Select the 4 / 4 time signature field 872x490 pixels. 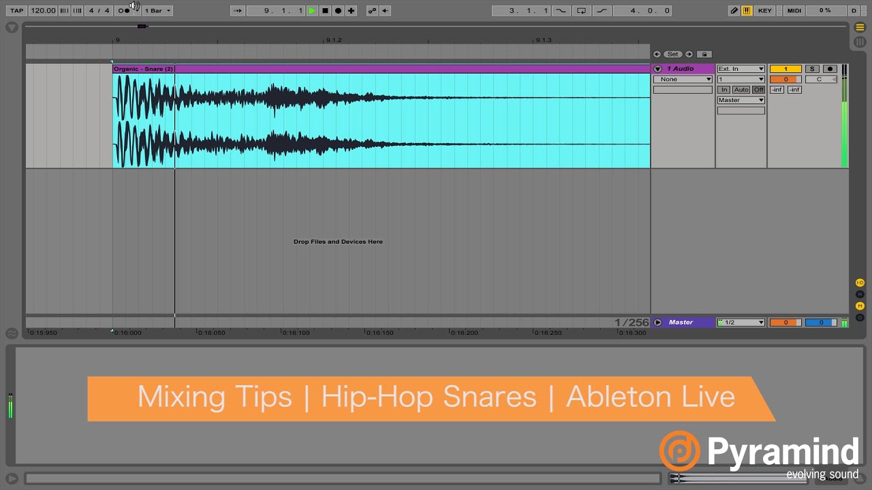pyautogui.click(x=99, y=10)
